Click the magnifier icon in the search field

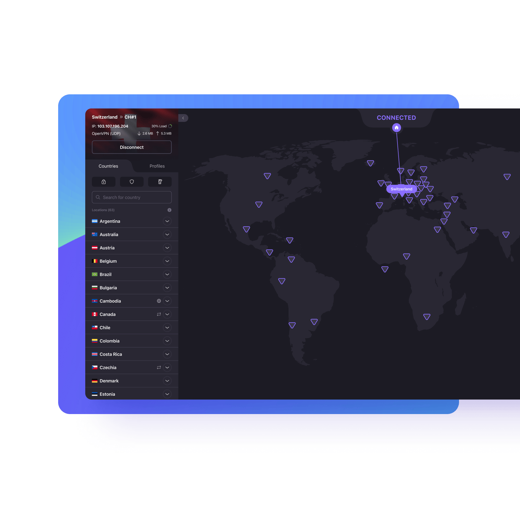pos(98,197)
